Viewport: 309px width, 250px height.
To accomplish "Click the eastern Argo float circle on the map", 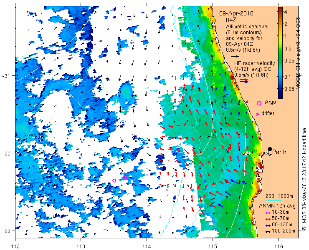I will click(x=126, y=177).
